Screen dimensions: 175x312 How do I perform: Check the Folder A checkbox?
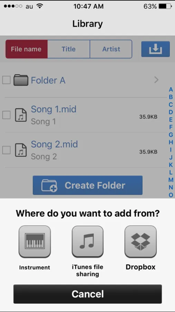pos(6,80)
